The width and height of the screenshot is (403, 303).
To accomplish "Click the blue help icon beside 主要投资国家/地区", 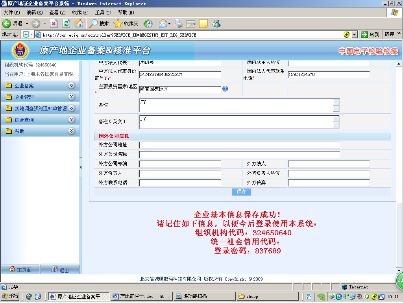I will pos(225,89).
